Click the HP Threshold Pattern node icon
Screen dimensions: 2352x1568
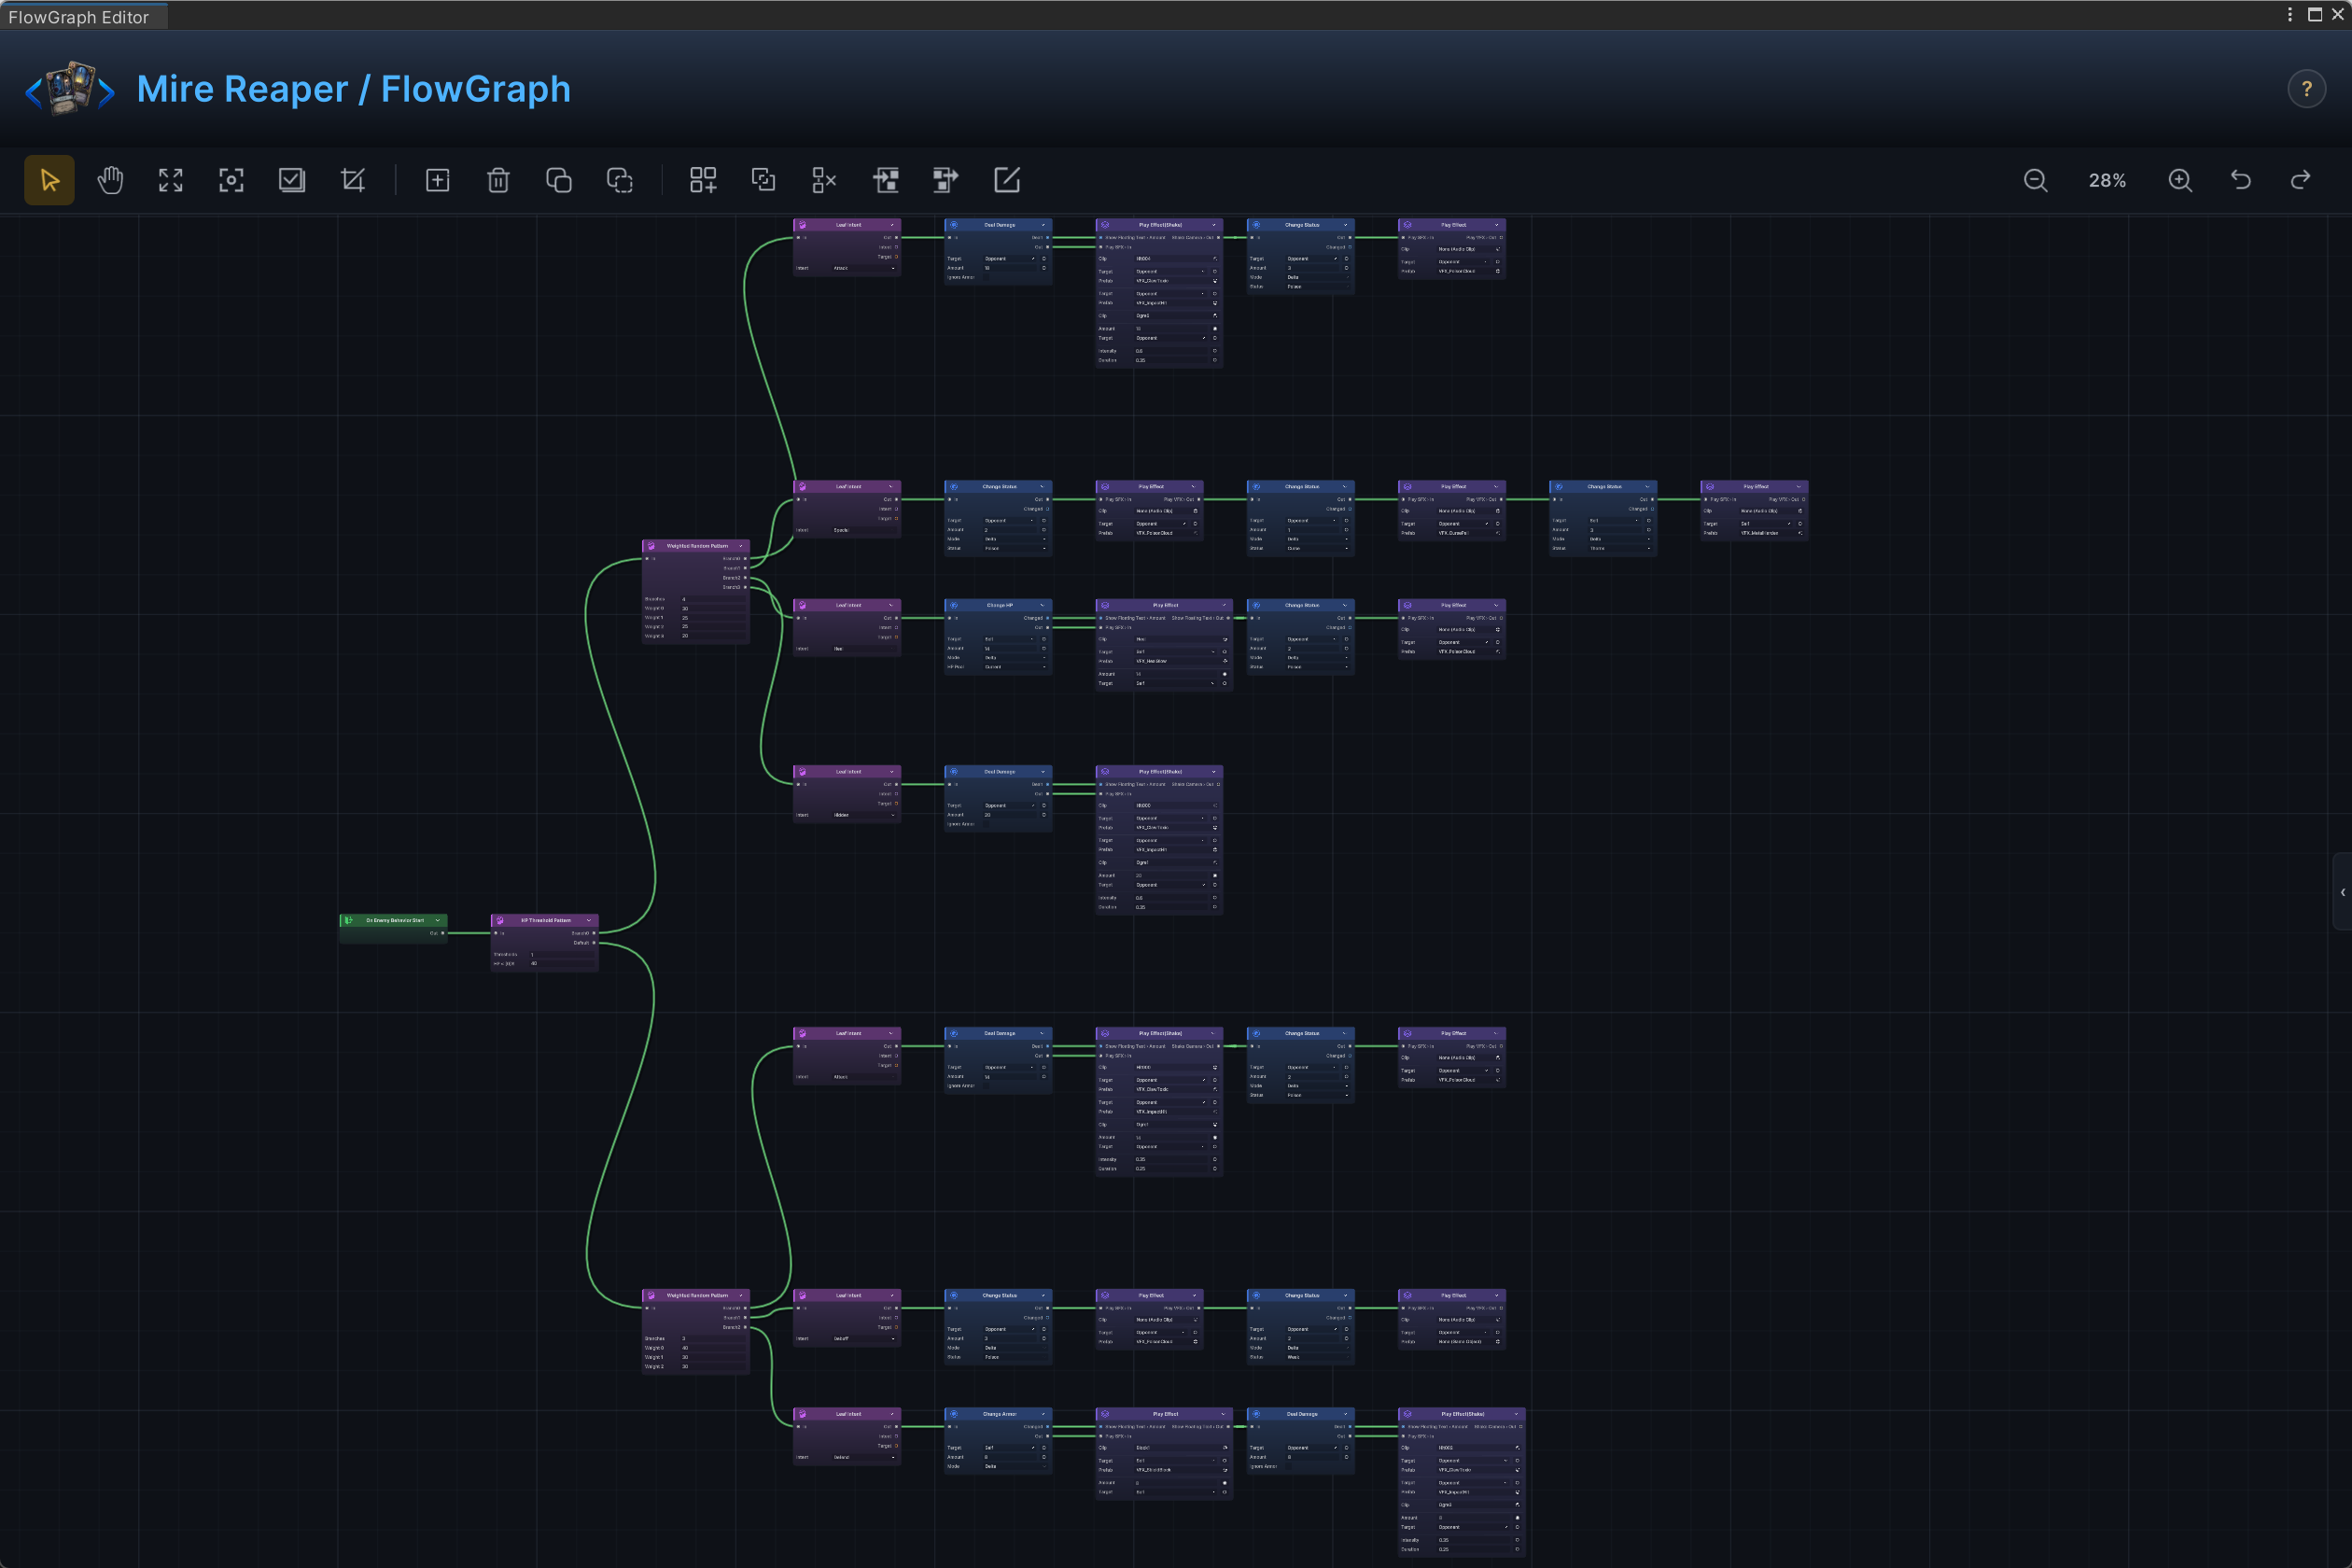[x=500, y=920]
